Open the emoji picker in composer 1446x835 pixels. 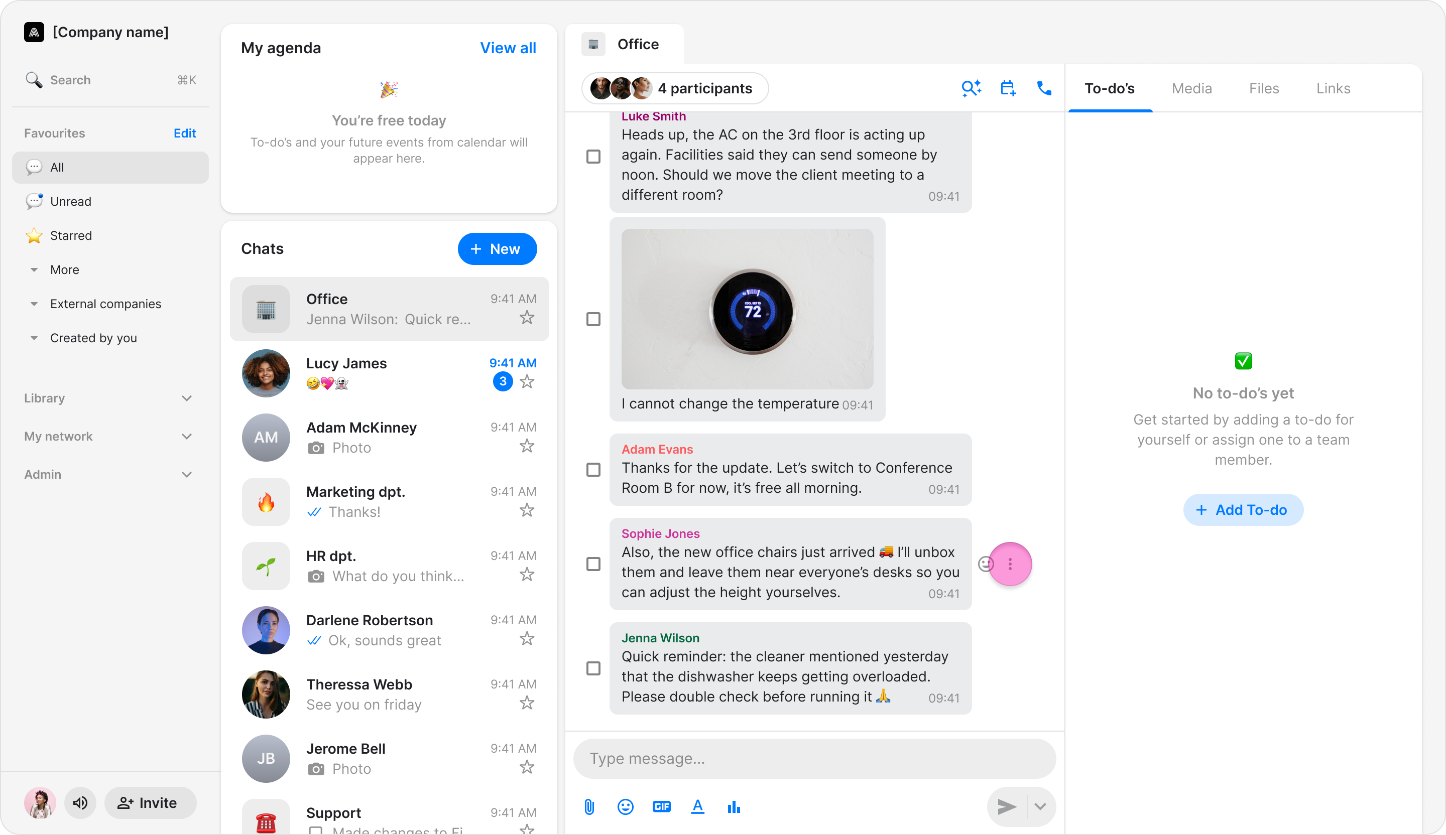click(x=625, y=807)
